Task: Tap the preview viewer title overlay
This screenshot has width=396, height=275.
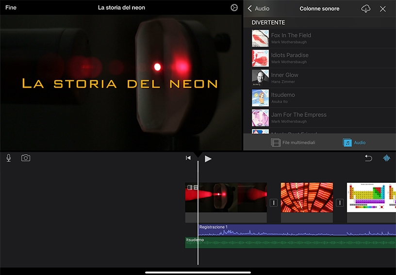Action: point(120,83)
